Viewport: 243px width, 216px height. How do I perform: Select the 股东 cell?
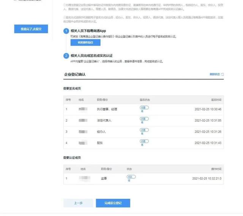[100, 143]
